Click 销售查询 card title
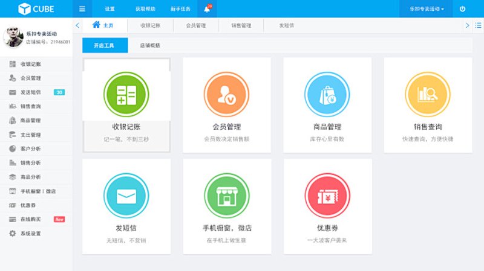Viewport: 484px width, 271px height. (x=428, y=127)
